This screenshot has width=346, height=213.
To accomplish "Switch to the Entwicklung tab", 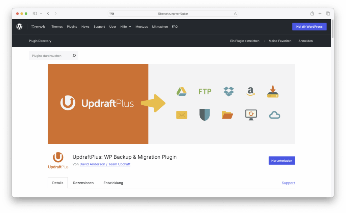I will (x=113, y=183).
